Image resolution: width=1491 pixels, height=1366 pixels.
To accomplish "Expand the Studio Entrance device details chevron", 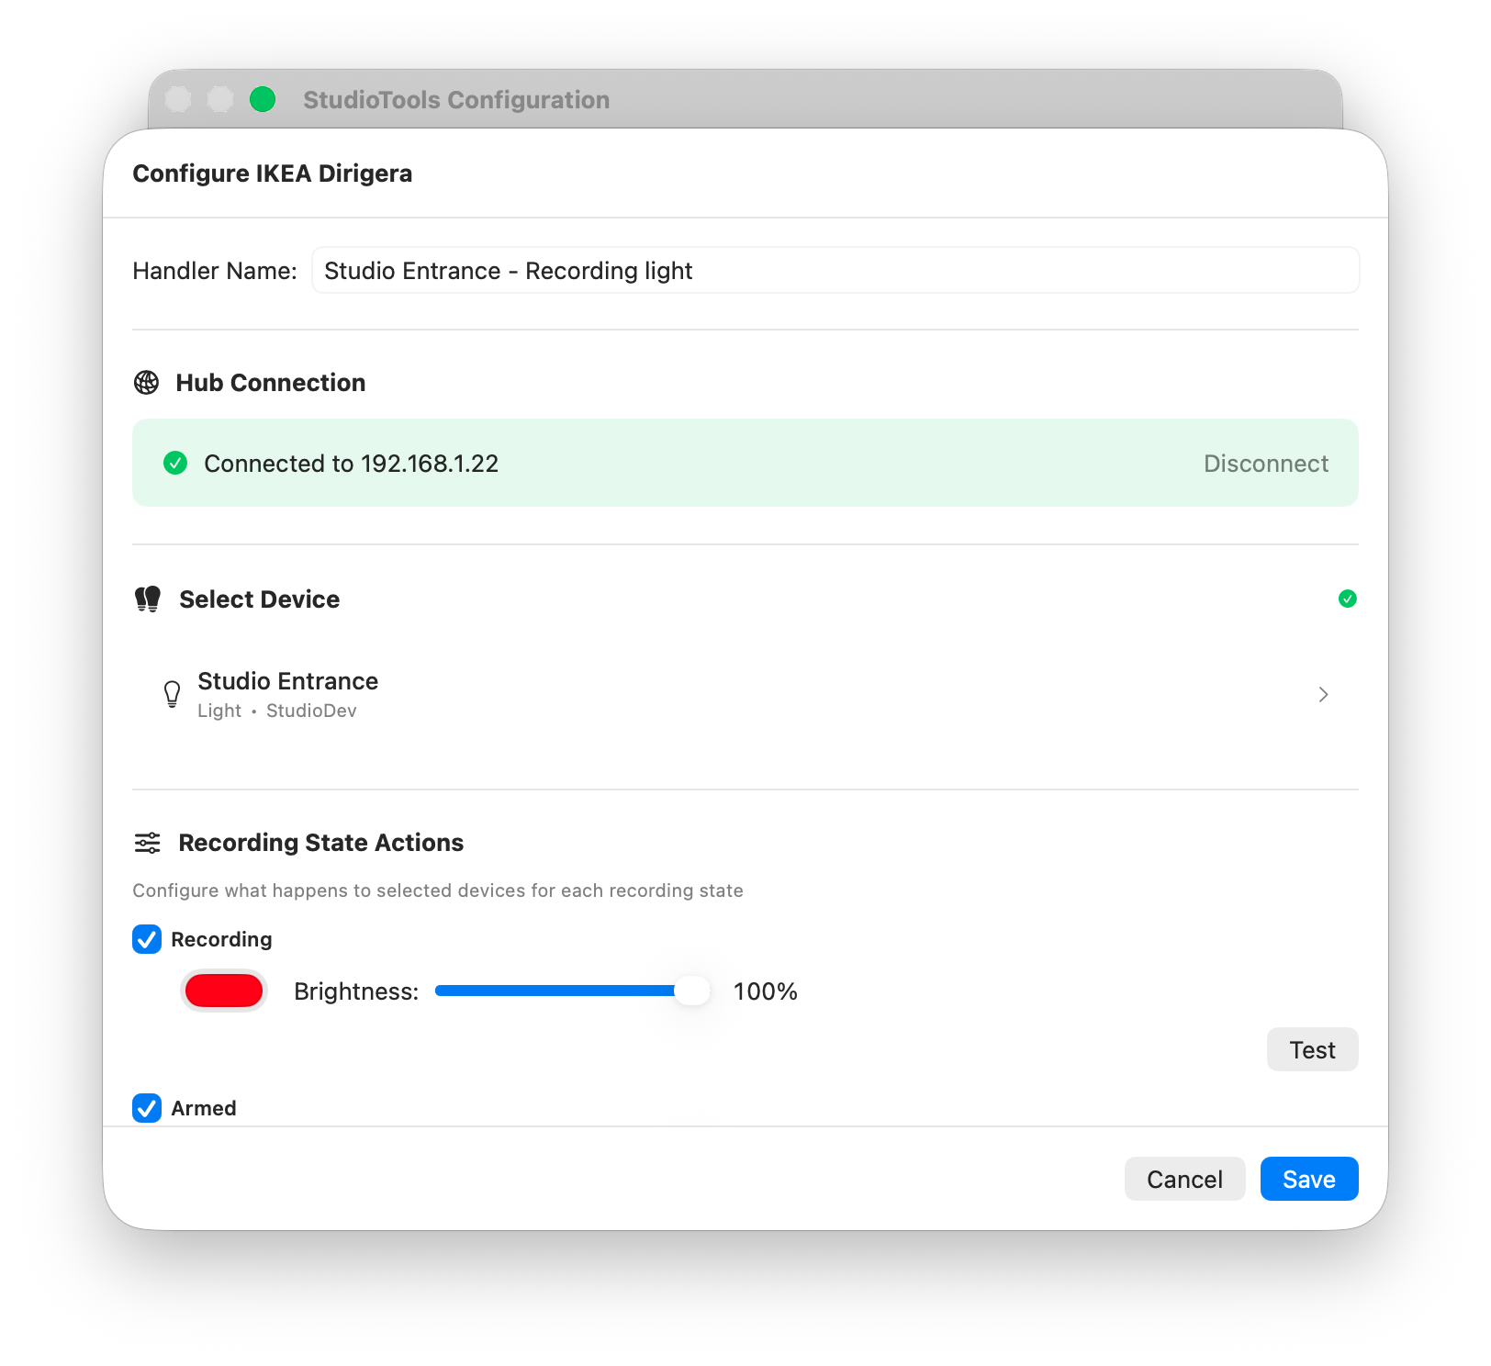I will click(x=1323, y=694).
